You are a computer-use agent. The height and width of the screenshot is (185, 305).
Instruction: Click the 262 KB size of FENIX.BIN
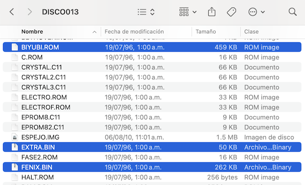pyautogui.click(x=226, y=167)
